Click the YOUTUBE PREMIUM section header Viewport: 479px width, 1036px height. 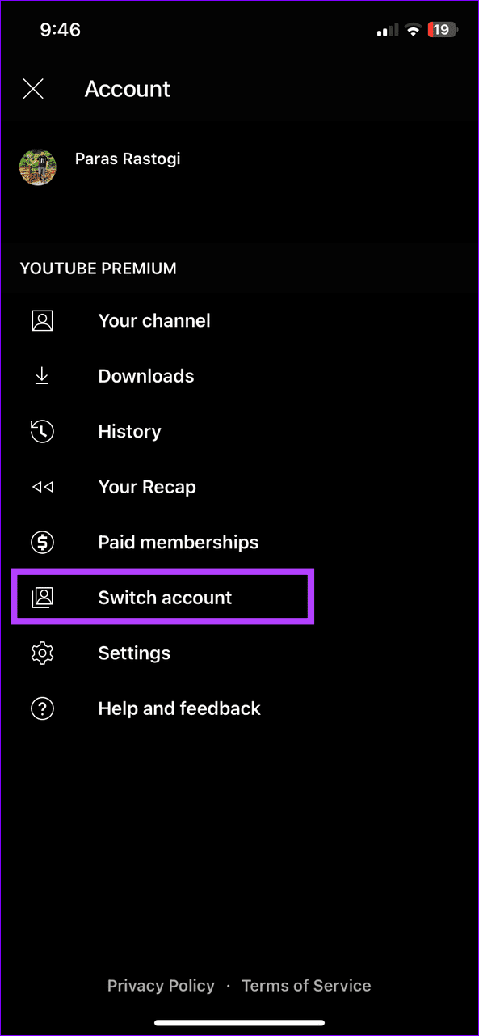98,268
